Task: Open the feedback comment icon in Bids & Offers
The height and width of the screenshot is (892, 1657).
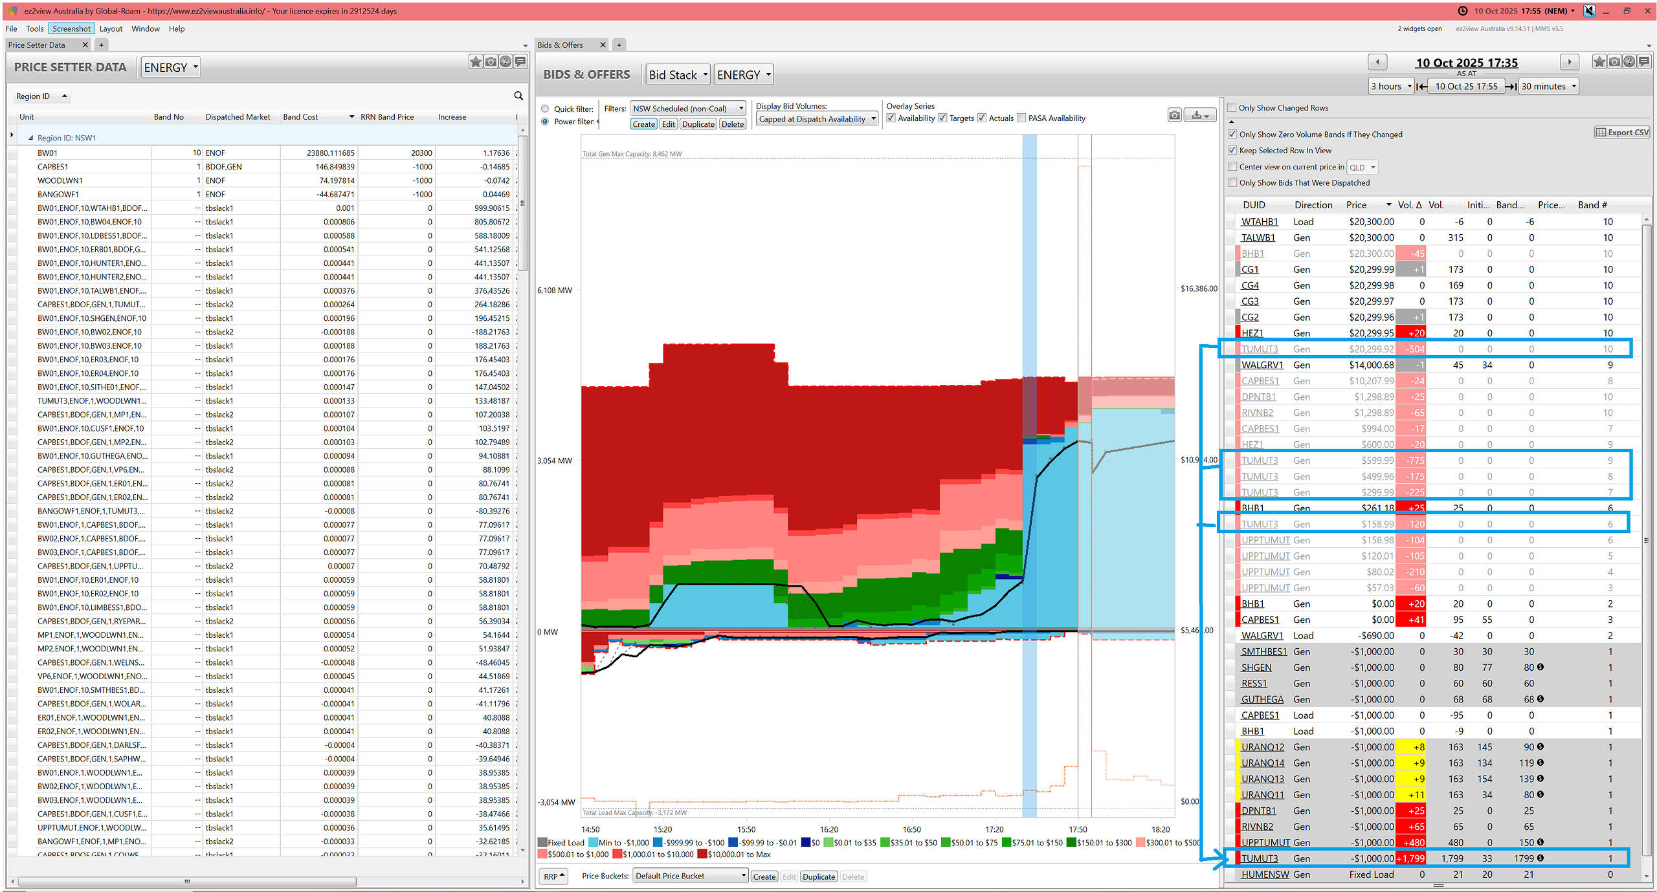Action: click(1644, 61)
